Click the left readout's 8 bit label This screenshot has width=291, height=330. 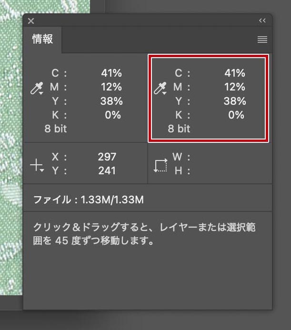[x=56, y=129]
